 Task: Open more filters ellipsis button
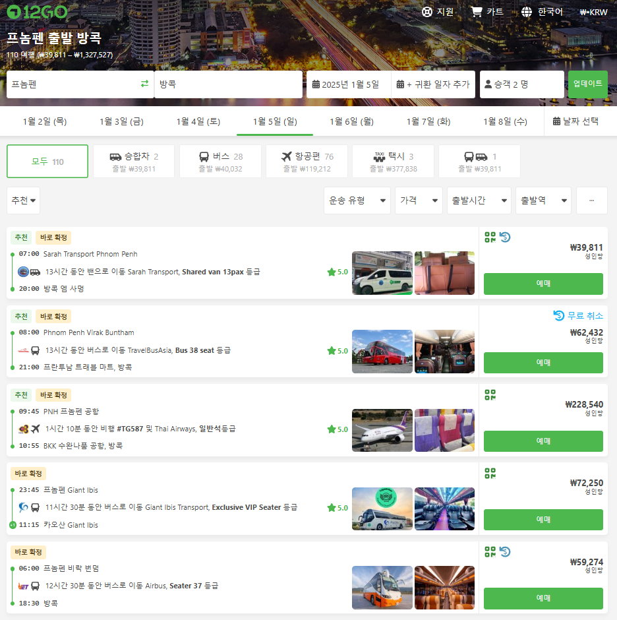pyautogui.click(x=592, y=201)
